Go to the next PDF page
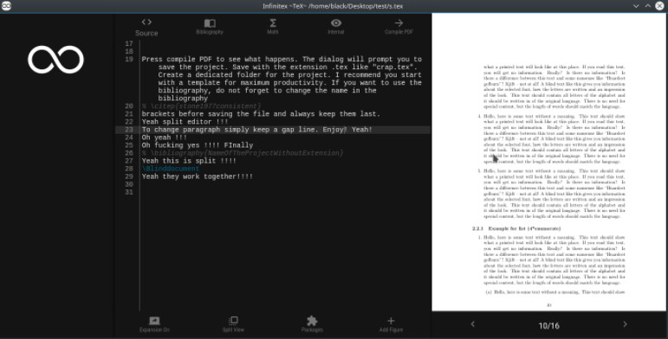Image resolution: width=668 pixels, height=339 pixels. click(x=625, y=324)
